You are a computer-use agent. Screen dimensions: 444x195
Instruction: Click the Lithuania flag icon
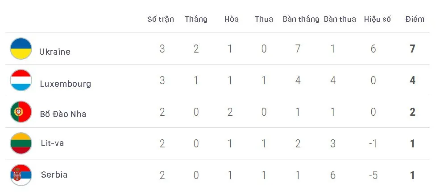point(21,143)
